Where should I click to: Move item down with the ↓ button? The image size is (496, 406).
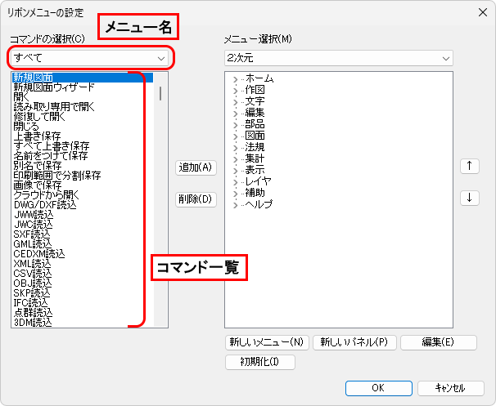coord(470,198)
